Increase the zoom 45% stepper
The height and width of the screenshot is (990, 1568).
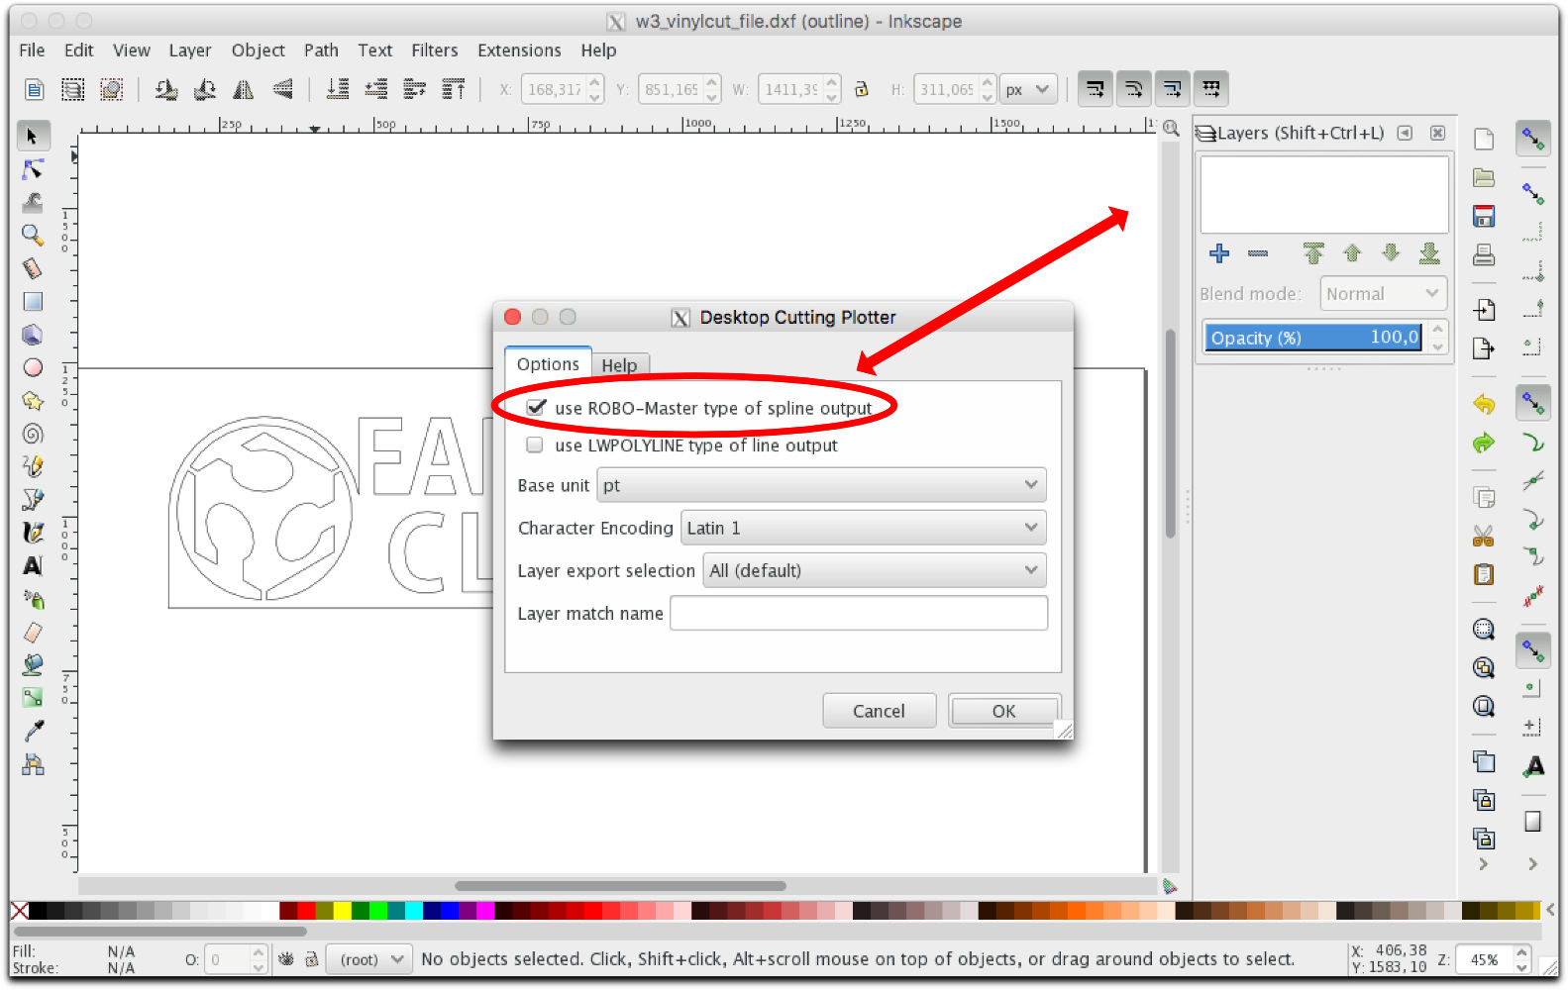click(1521, 952)
